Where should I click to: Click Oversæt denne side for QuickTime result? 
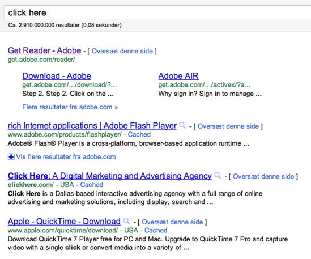tap(172, 222)
